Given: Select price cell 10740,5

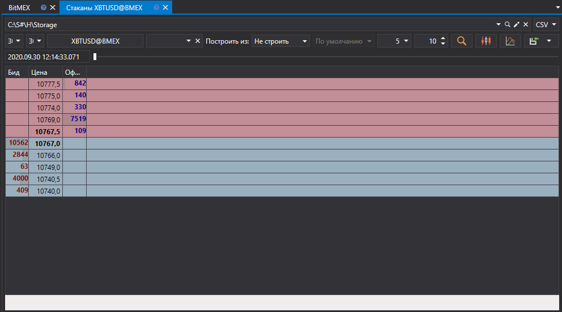Looking at the screenshot, I should [x=45, y=179].
